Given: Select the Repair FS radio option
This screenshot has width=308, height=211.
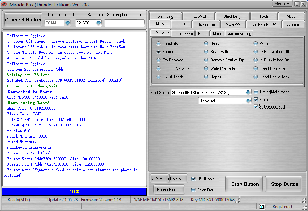Looking at the screenshot, I should tap(215, 77).
